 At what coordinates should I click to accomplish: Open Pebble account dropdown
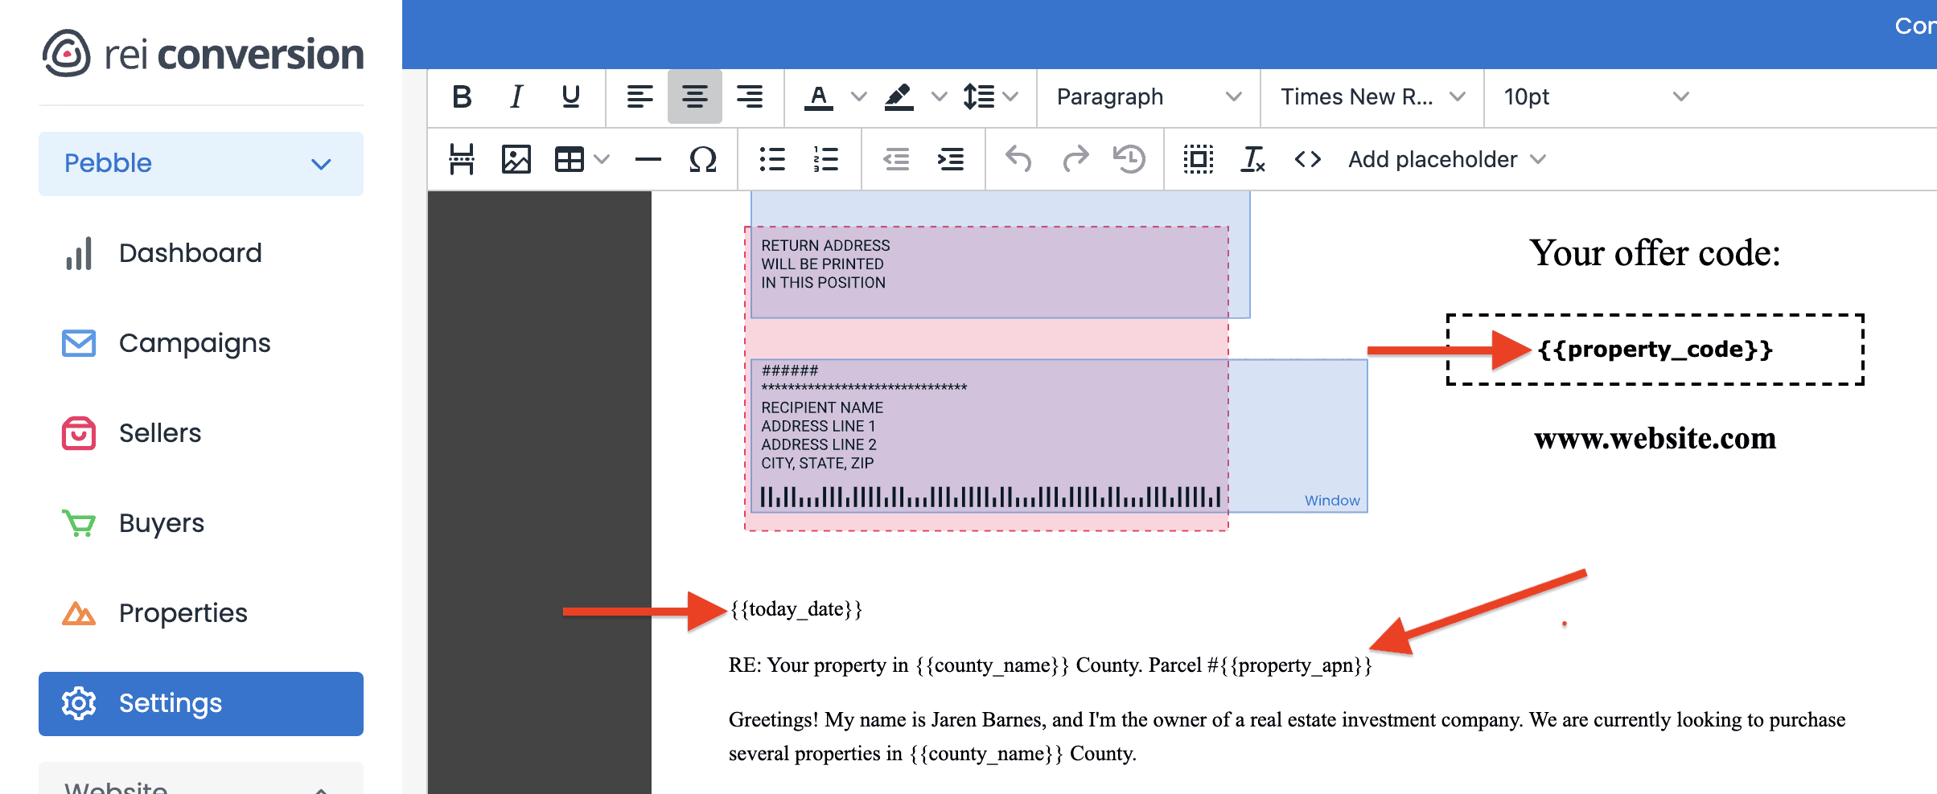[x=201, y=164]
